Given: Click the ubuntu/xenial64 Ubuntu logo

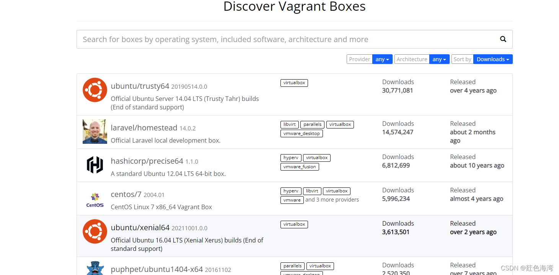Looking at the screenshot, I should pyautogui.click(x=95, y=231).
